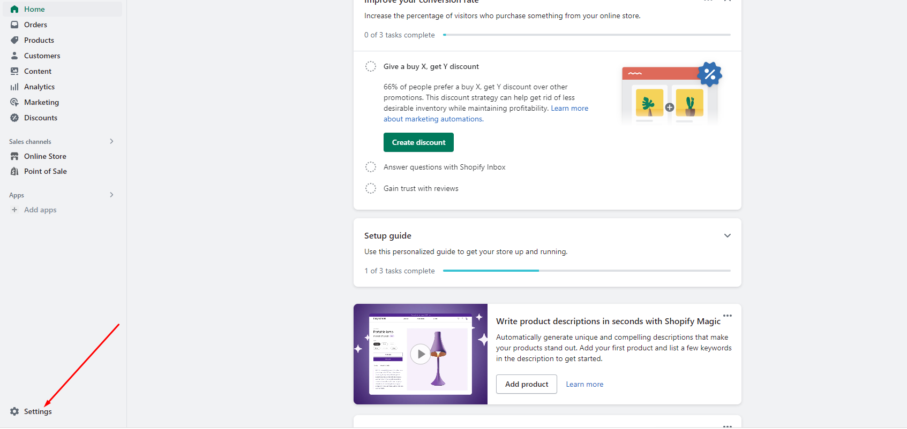Image resolution: width=907 pixels, height=429 pixels.
Task: Mark 'Gain trust with reviews' task circle
Action: [x=371, y=188]
